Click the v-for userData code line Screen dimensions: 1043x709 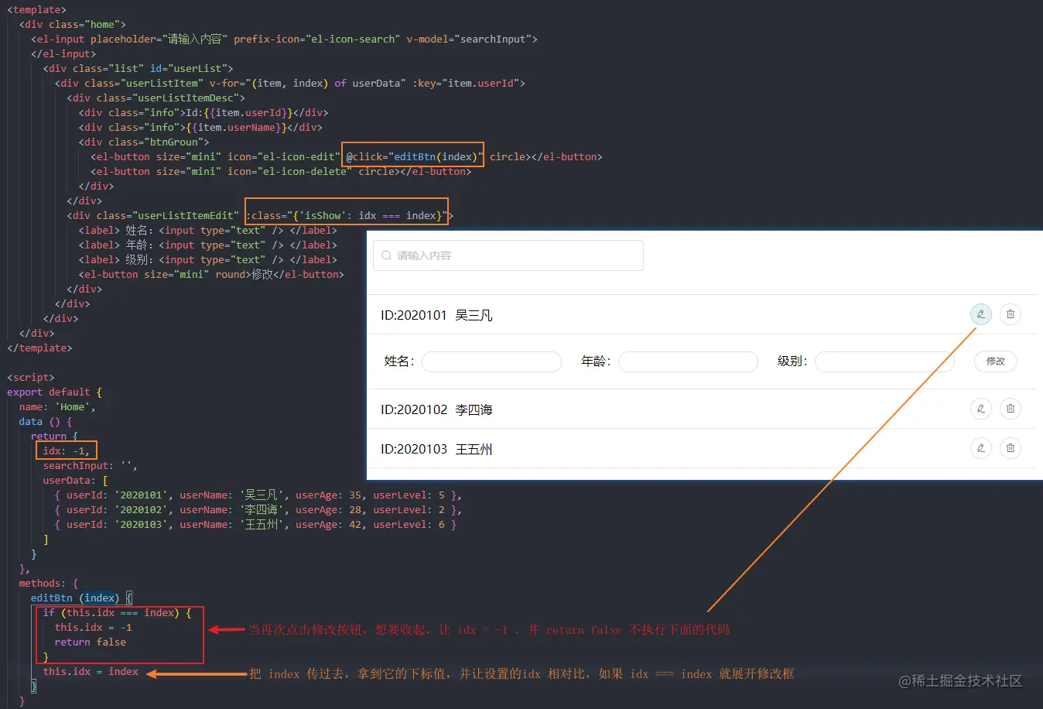[290, 83]
